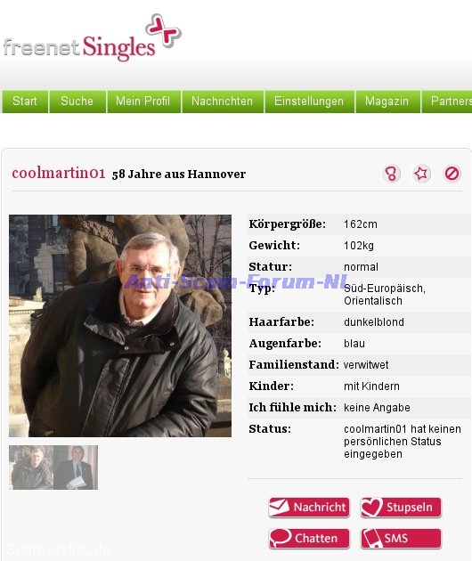The image size is (472, 561).
Task: Open Mein Profil tab
Action: click(x=143, y=102)
